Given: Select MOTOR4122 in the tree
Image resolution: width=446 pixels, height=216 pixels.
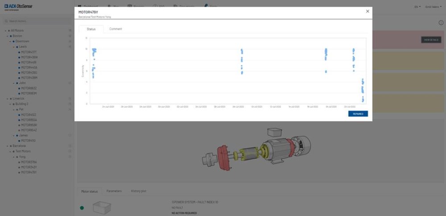Looking at the screenshot, I should pos(29,115).
